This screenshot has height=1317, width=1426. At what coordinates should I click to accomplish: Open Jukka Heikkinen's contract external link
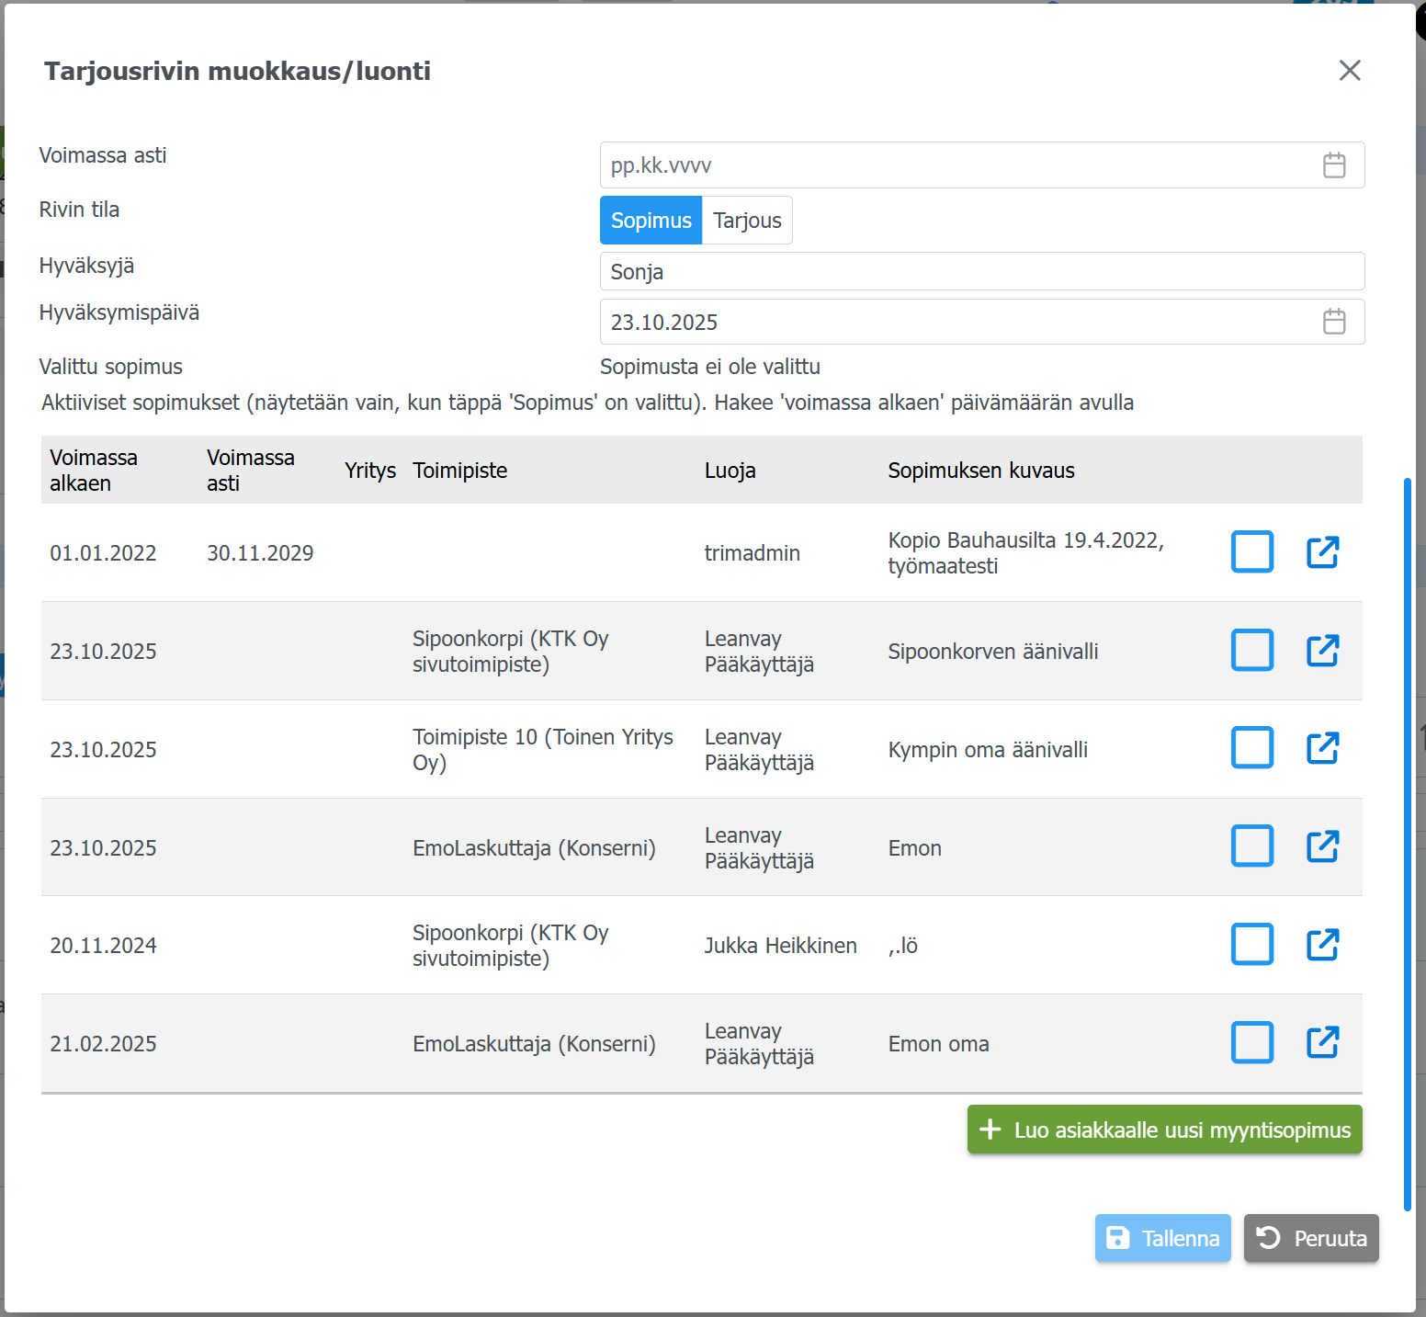(1322, 945)
